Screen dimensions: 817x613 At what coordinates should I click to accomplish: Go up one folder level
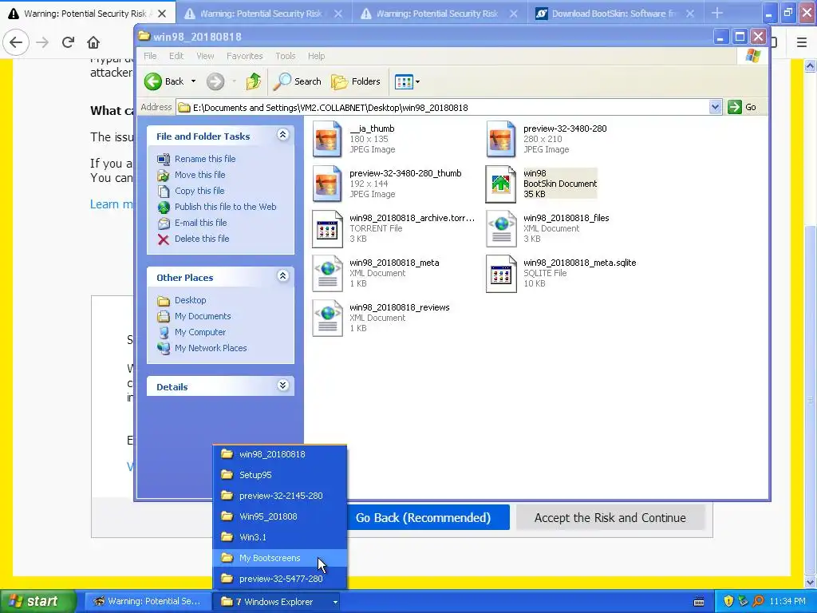tap(254, 81)
